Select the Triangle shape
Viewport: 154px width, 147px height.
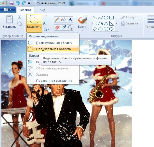[x=106, y=23]
